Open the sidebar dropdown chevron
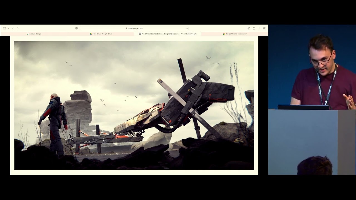Viewport: 356px width, 200px height. coord(8,28)
